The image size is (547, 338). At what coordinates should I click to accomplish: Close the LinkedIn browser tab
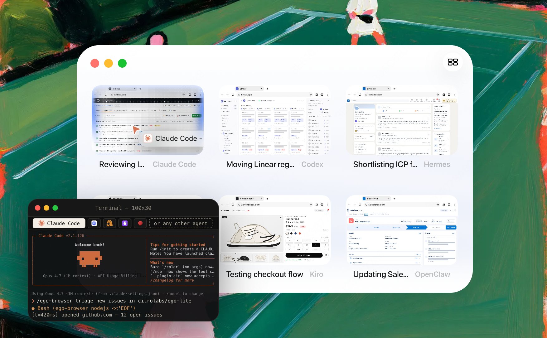pos(389,89)
